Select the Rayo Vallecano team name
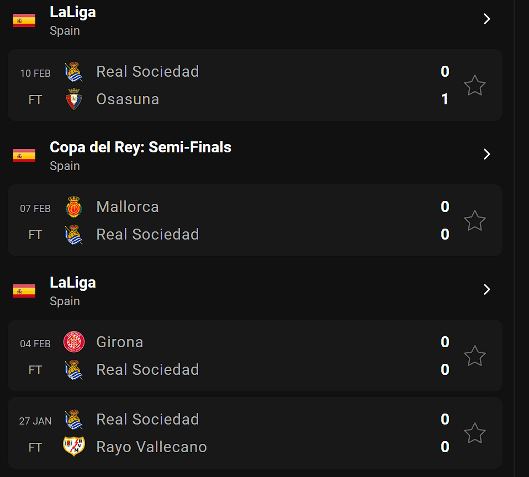This screenshot has width=529, height=477. tap(151, 447)
